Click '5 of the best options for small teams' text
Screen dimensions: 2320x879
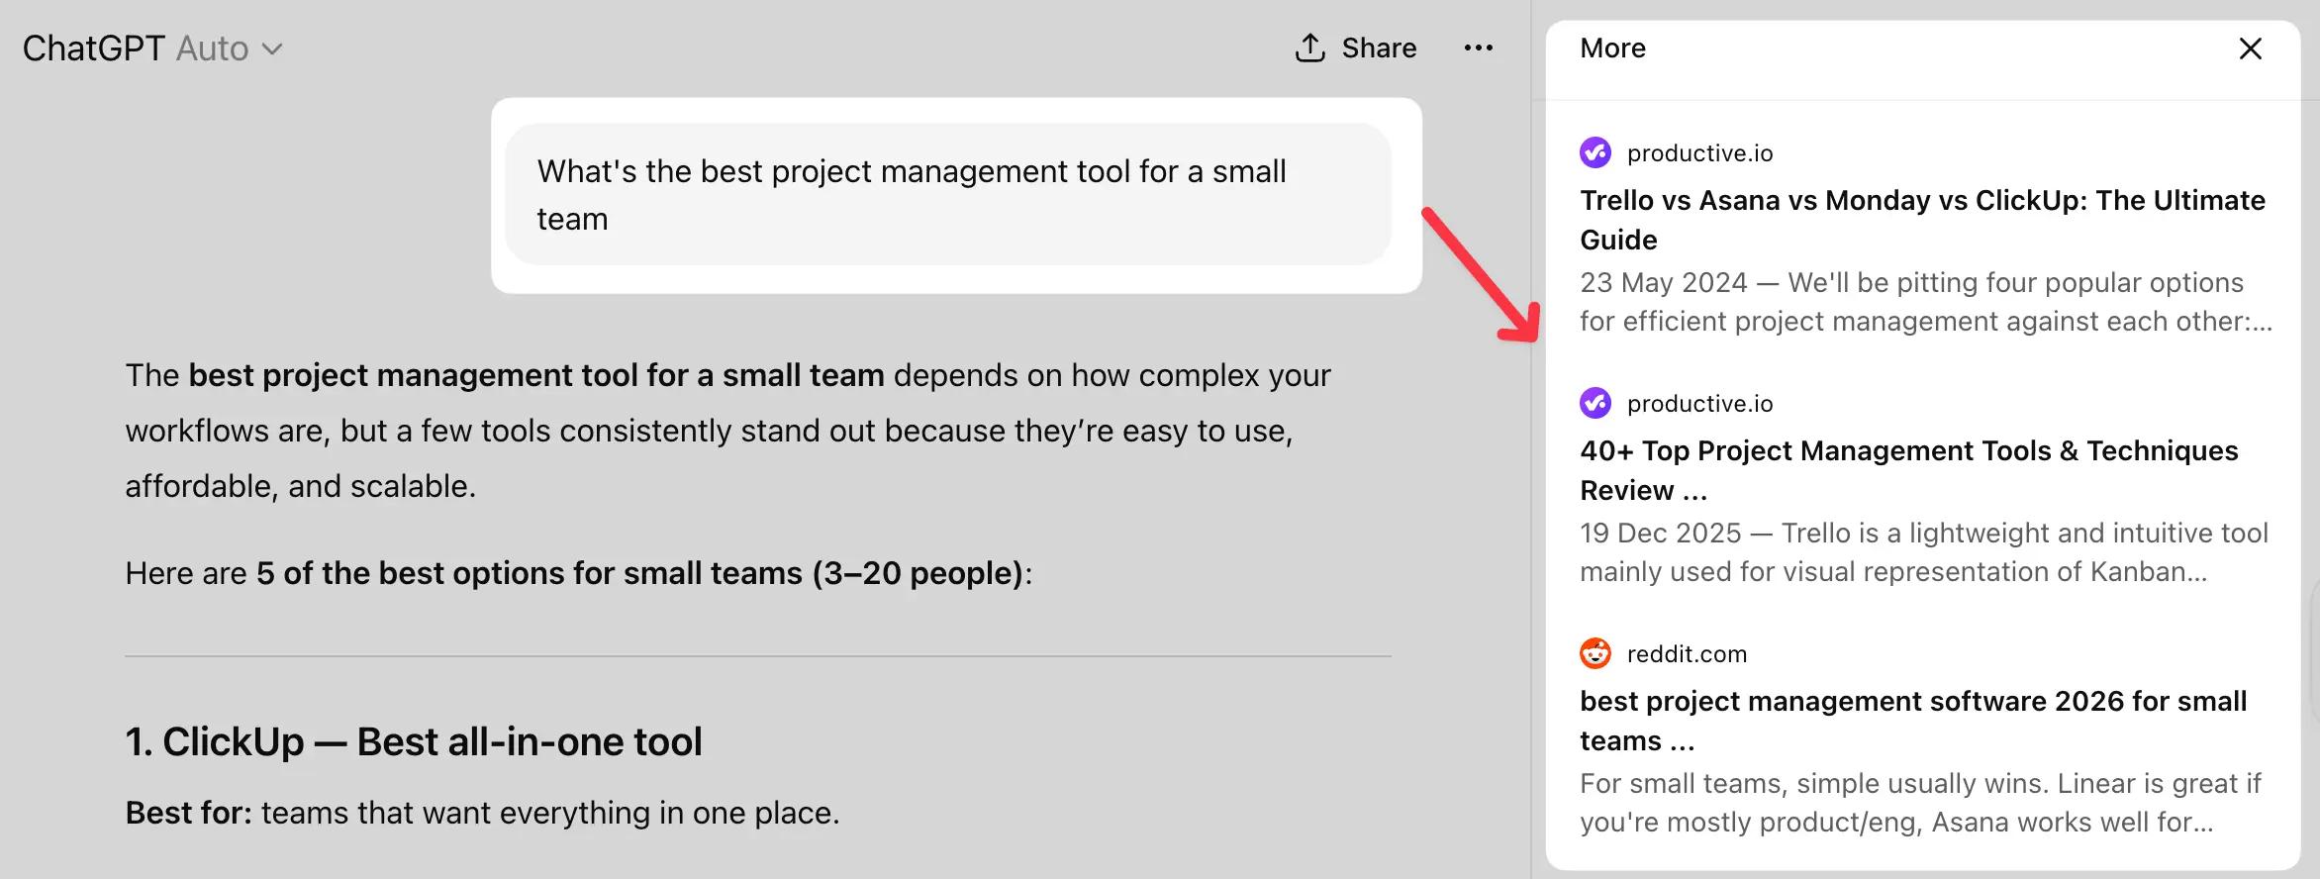[x=639, y=573]
